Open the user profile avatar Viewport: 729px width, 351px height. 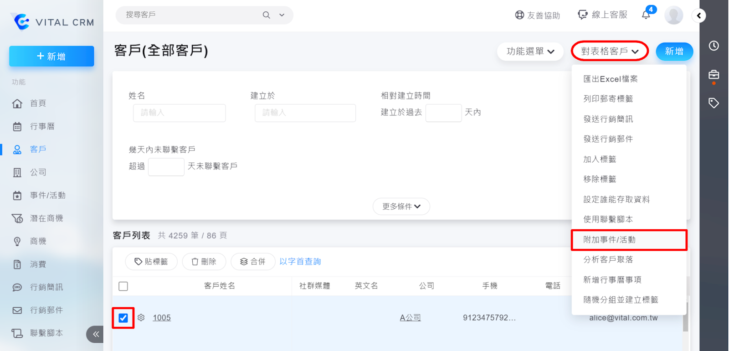[673, 15]
